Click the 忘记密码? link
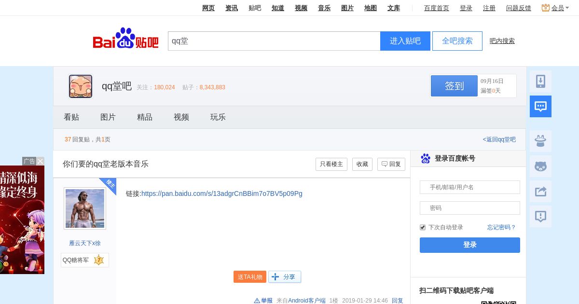The height and width of the screenshot is (304, 579). click(x=501, y=227)
